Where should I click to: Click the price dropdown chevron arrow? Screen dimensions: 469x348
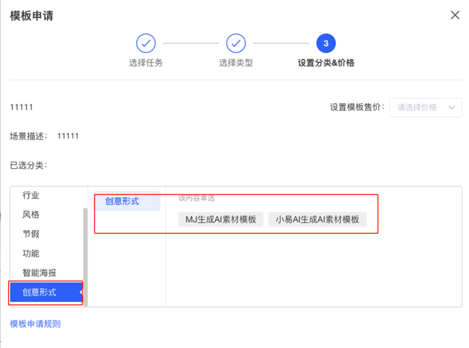tap(452, 107)
